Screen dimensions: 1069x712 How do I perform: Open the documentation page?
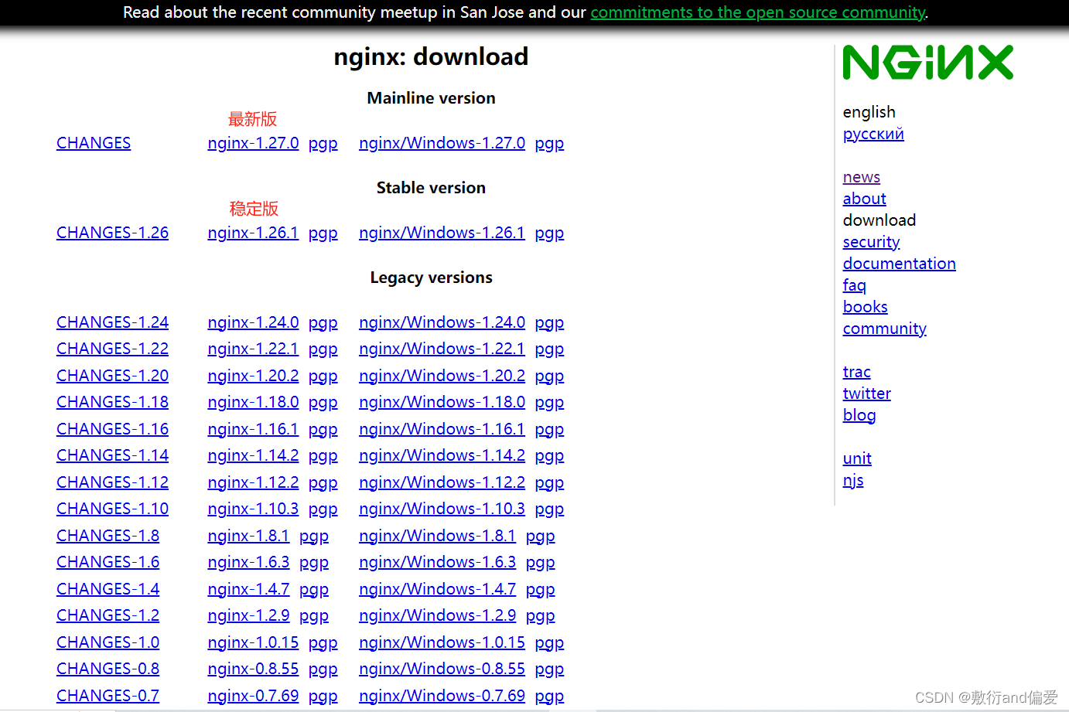point(899,264)
